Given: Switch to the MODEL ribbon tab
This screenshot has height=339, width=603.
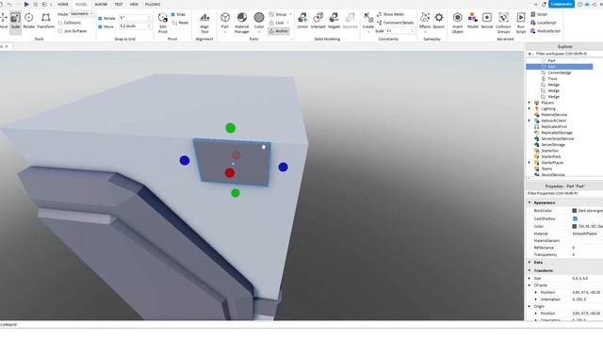Looking at the screenshot, I should pyautogui.click(x=81, y=4).
